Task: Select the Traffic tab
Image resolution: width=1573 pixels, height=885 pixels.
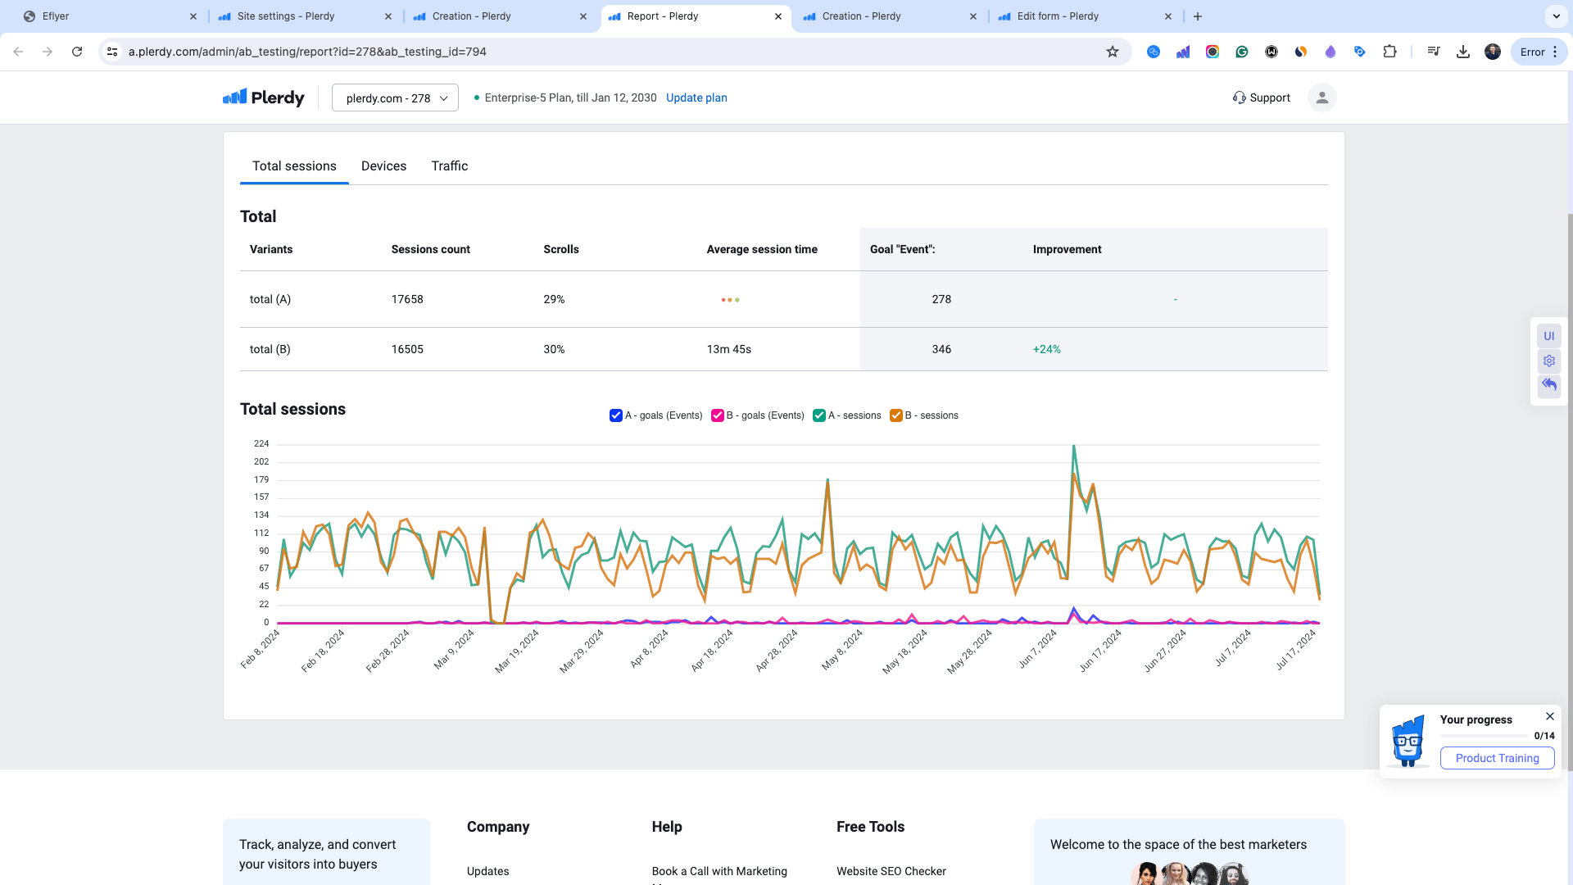Action: 450,166
